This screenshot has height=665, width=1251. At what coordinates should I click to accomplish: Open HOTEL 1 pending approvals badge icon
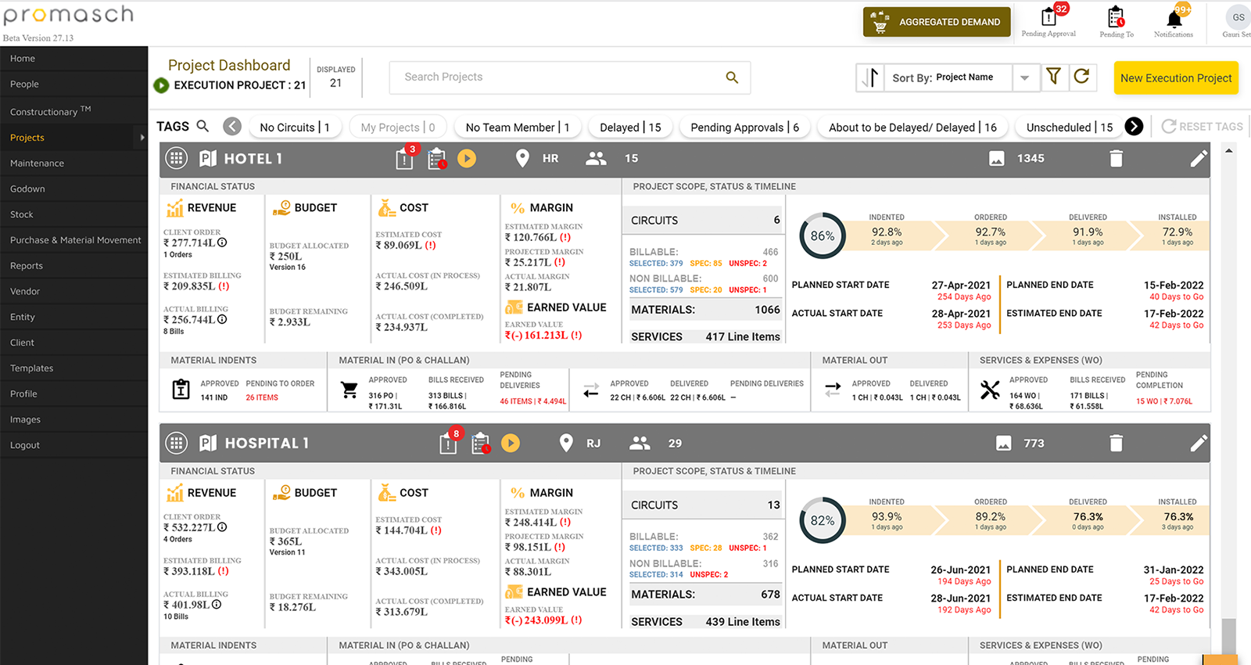tap(404, 159)
